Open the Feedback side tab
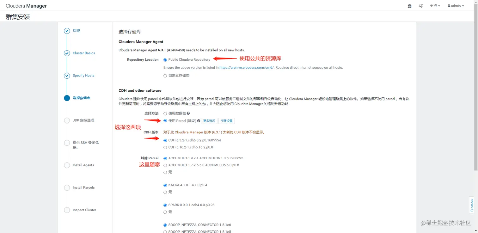 (x=472, y=205)
